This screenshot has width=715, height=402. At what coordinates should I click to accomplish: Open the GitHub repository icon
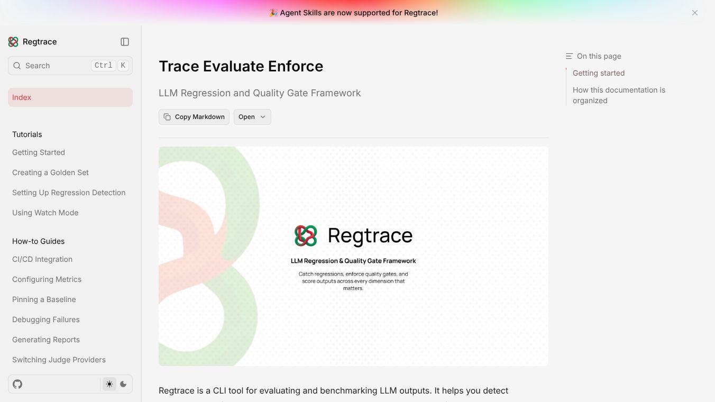(17, 384)
